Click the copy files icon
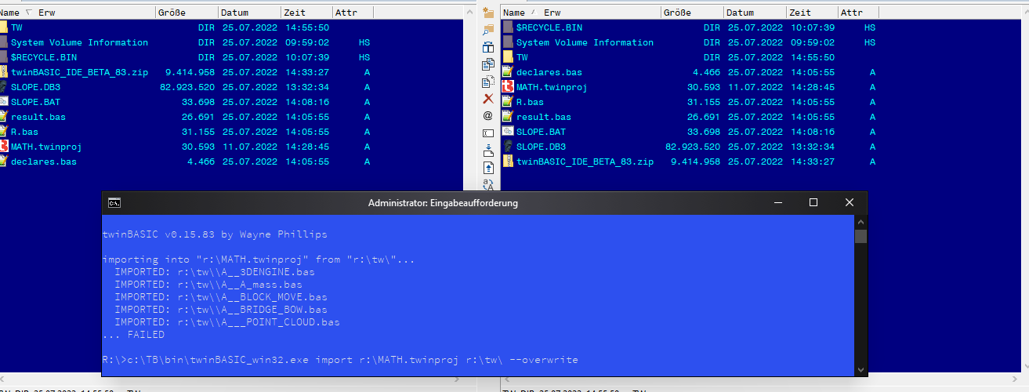Viewport: 1029px width, 392px height. click(487, 64)
